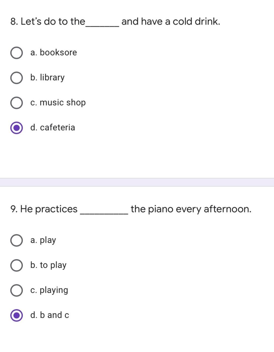Click the 'a. booksore' answer label text
The height and width of the screenshot is (352, 274).
click(x=54, y=52)
